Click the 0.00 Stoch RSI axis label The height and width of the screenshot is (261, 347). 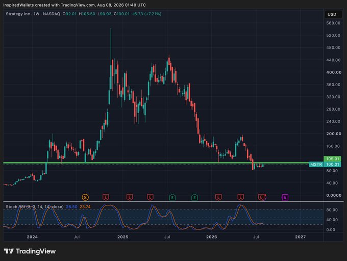point(331,230)
